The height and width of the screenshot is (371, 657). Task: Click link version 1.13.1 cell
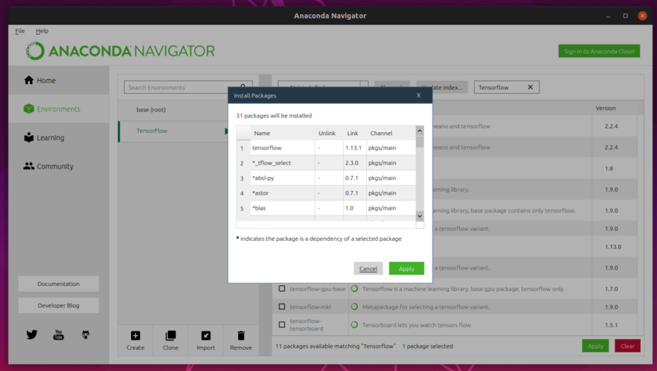(354, 147)
